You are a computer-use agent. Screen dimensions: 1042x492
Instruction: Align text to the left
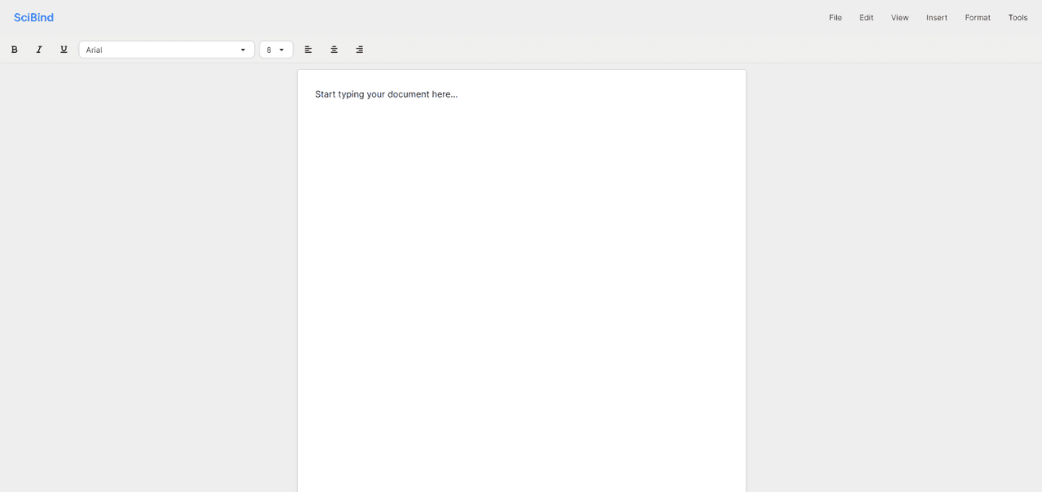(x=309, y=50)
